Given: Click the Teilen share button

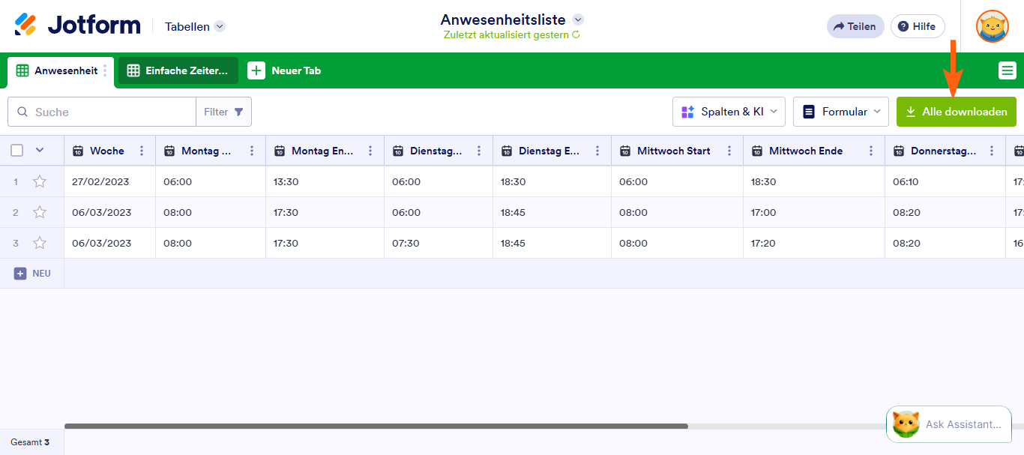Looking at the screenshot, I should [x=855, y=26].
